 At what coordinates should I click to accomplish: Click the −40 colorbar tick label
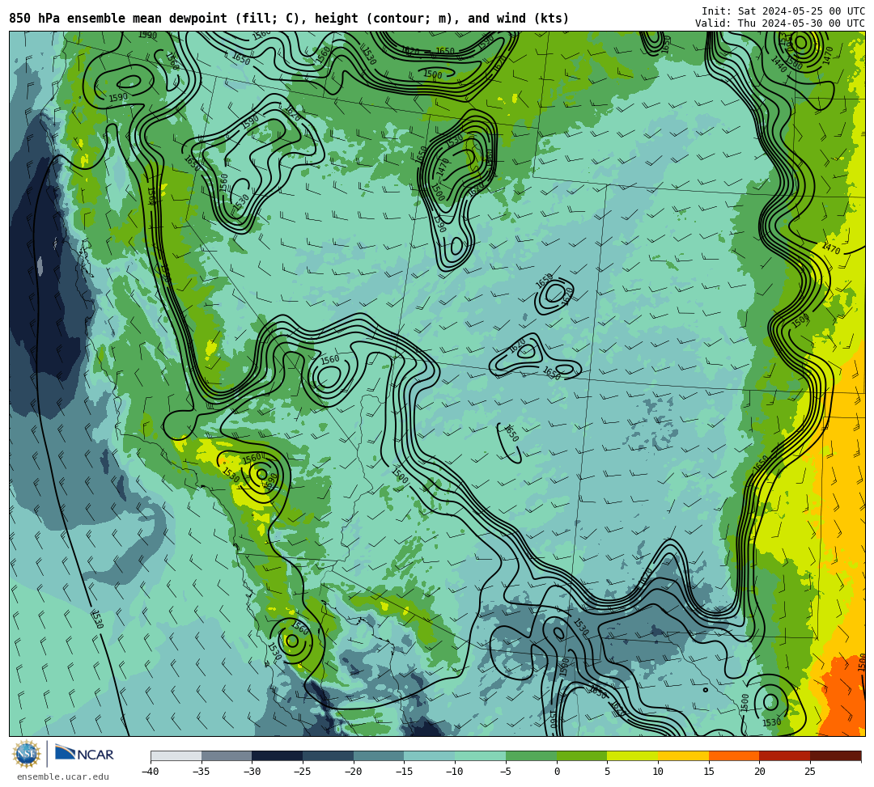(151, 772)
